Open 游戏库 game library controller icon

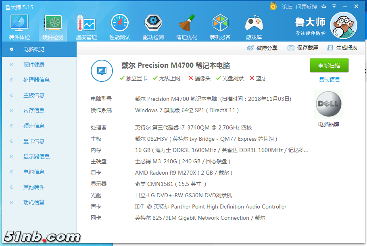[254, 27]
